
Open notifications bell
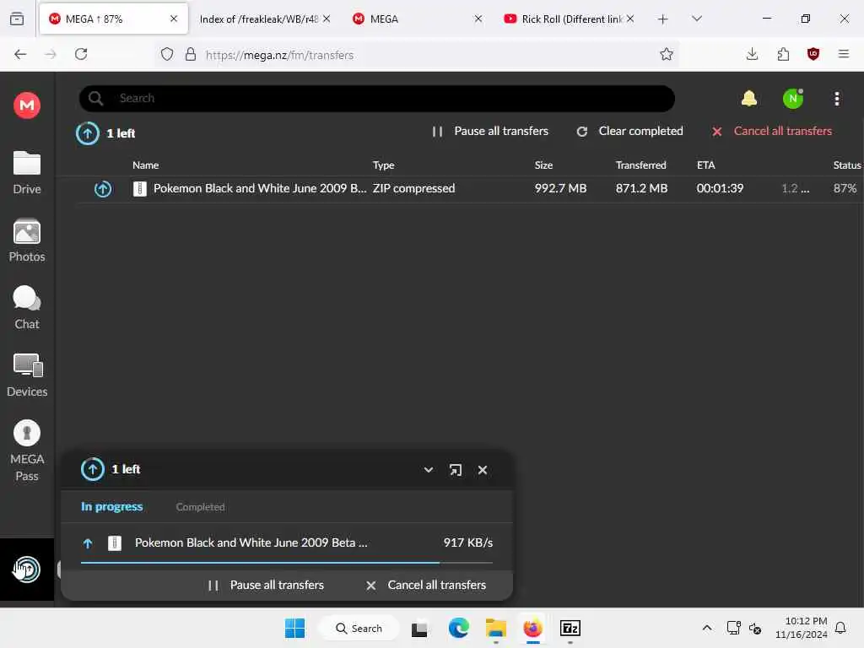click(748, 99)
